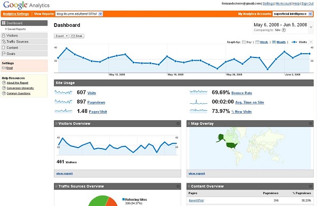Close the Map Overlay module

click(311, 124)
